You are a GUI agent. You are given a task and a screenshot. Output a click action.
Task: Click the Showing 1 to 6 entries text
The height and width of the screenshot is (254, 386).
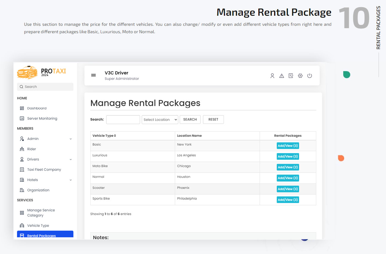point(111,214)
